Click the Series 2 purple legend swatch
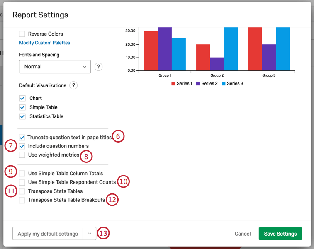Viewport: 314px width, 249px height. tap(198, 84)
